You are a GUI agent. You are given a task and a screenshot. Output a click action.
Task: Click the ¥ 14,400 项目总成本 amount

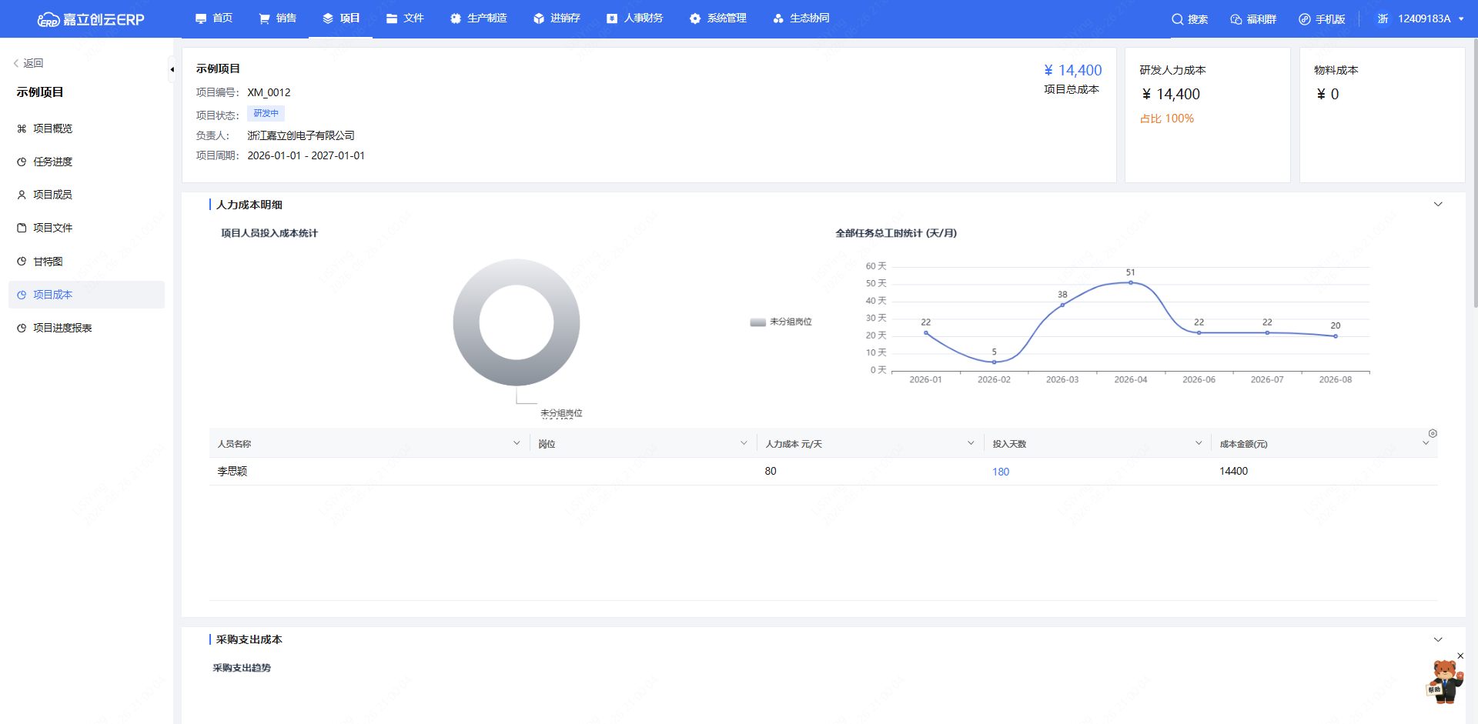pos(1072,70)
